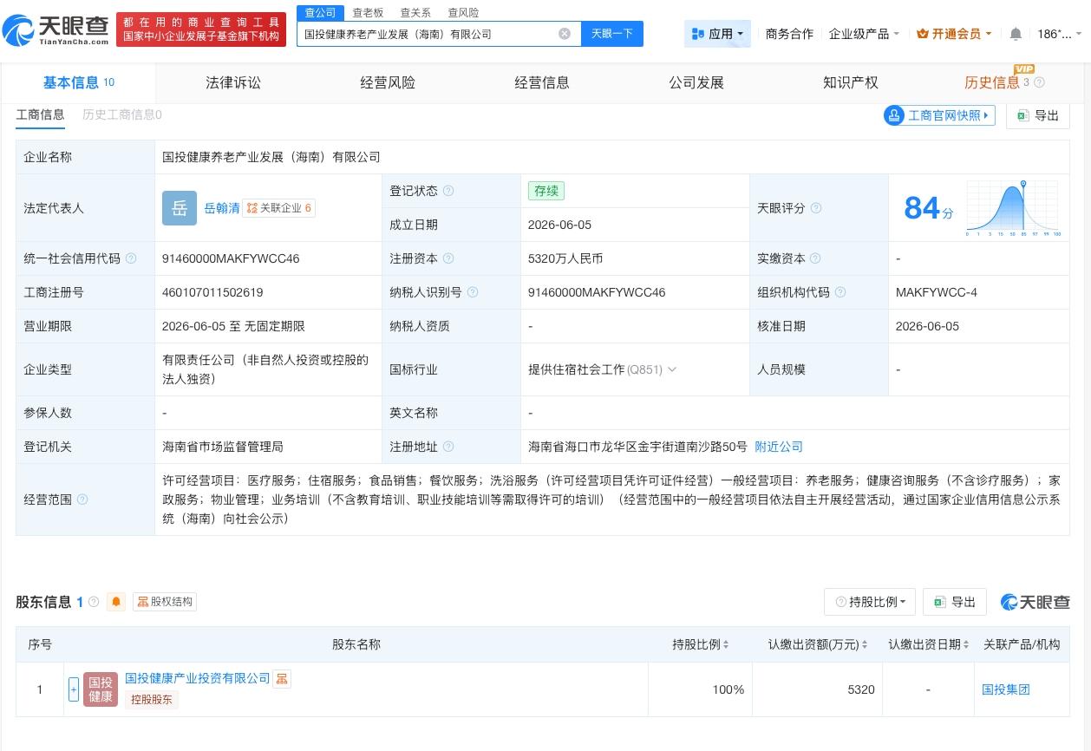Click the 存续 status badge

[546, 191]
